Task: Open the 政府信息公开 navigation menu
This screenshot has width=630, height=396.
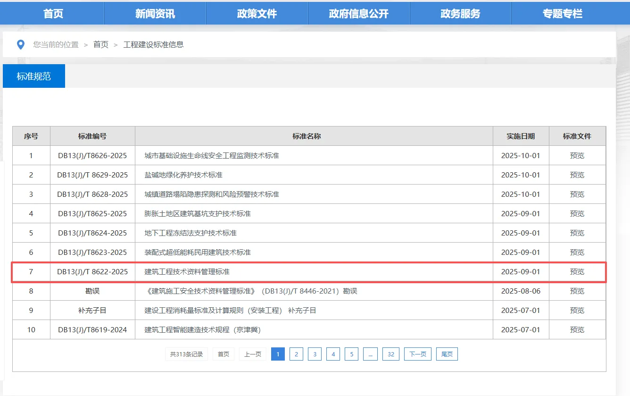Action: coord(358,13)
